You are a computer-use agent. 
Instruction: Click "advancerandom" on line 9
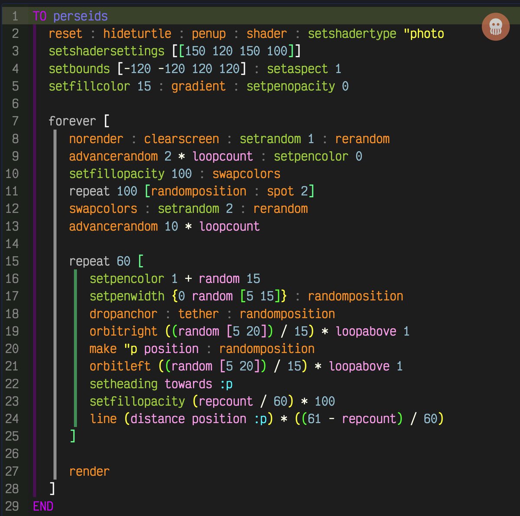pyautogui.click(x=114, y=157)
